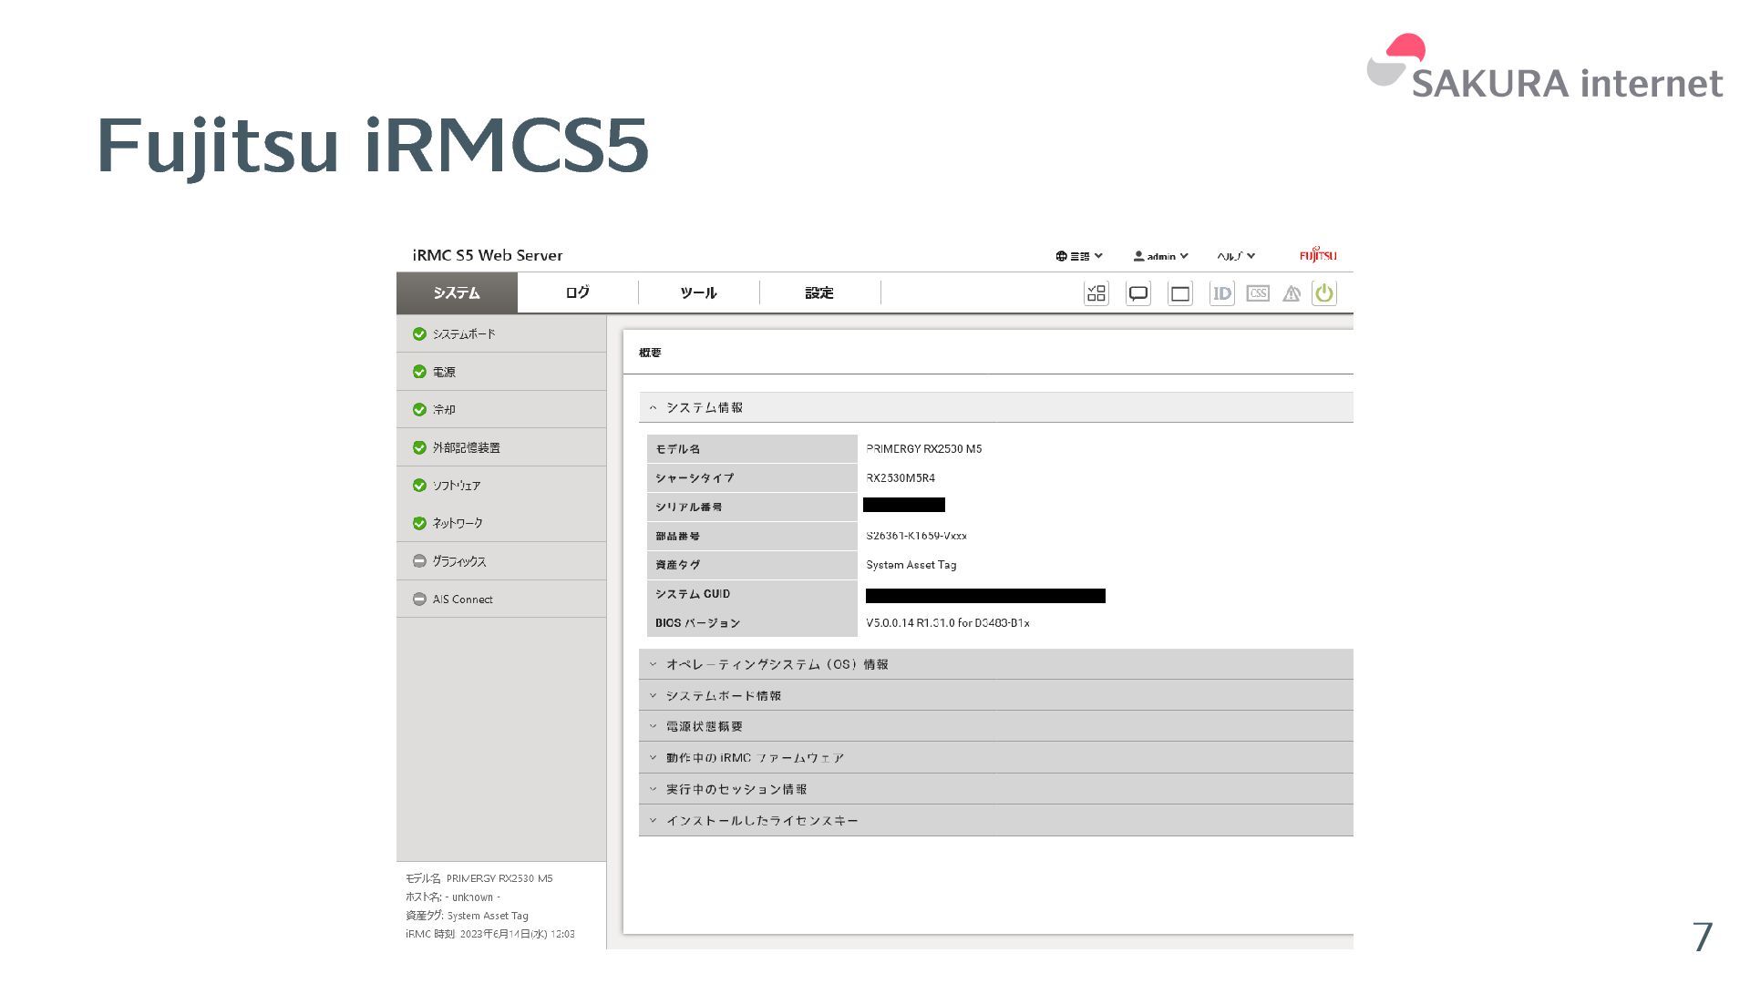Open the video redirection screen icon
Screen dimensions: 1750x984
(1180, 293)
